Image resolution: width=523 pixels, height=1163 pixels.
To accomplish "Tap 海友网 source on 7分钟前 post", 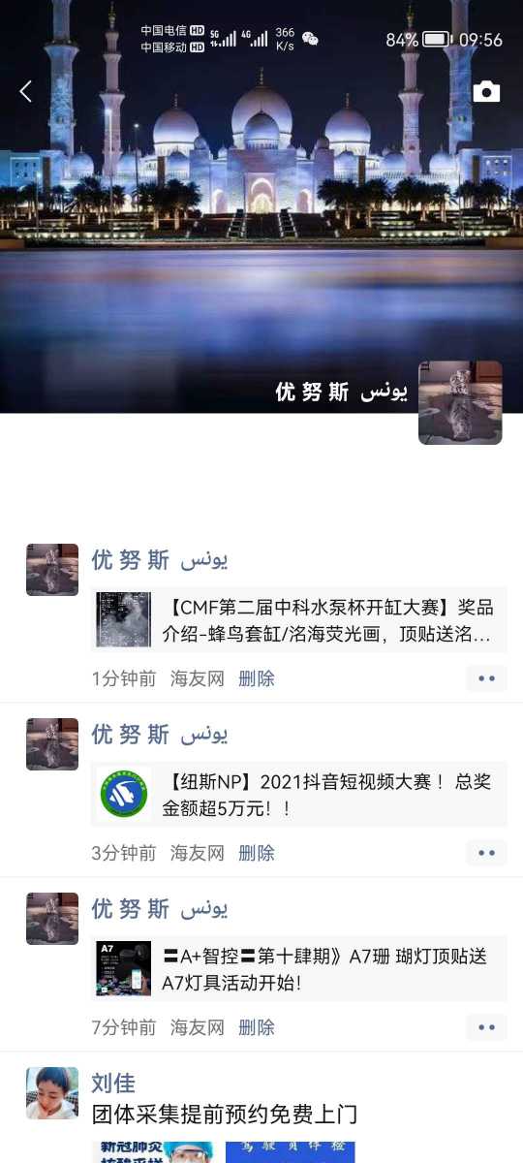I will coord(198,1027).
